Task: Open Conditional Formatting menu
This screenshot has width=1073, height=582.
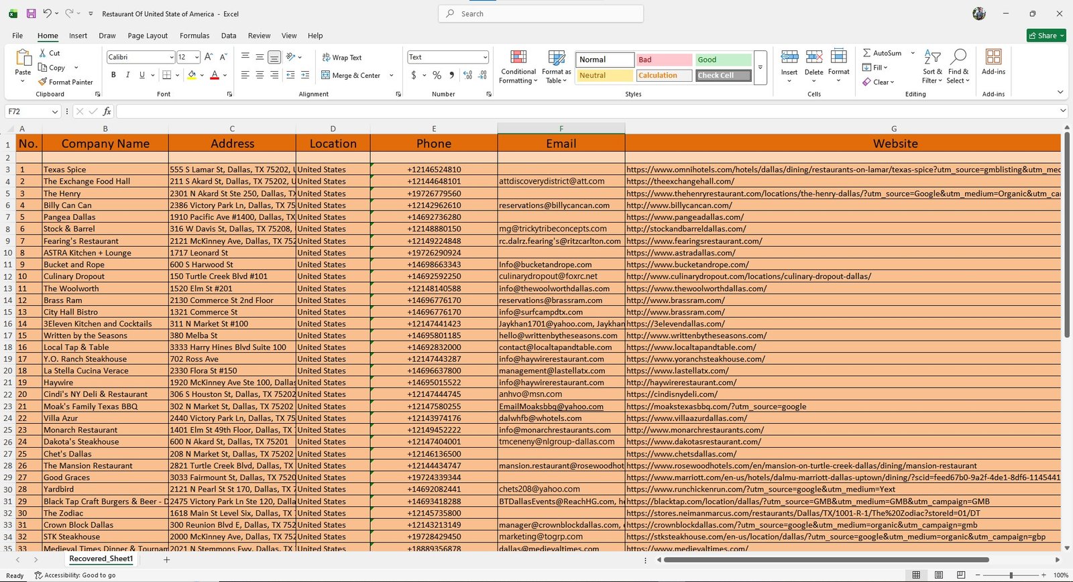Action: coord(518,66)
